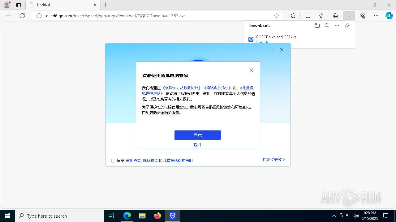Open the 隐私政策 link at installer bottom
The width and height of the screenshot is (396, 222).
[x=150, y=161]
